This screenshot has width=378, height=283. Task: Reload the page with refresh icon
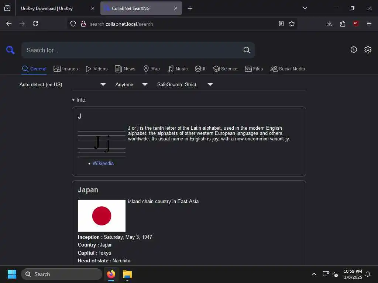(35, 24)
